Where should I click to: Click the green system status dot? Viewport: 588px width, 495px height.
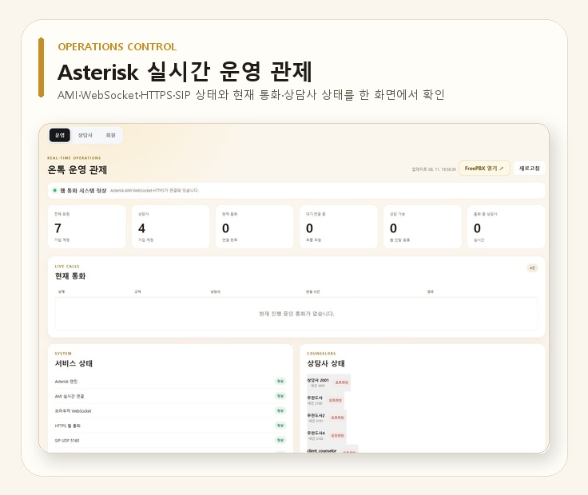[x=55, y=190]
